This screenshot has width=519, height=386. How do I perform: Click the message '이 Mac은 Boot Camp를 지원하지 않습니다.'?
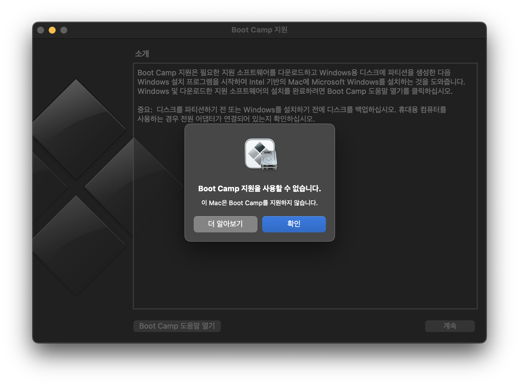(x=259, y=203)
